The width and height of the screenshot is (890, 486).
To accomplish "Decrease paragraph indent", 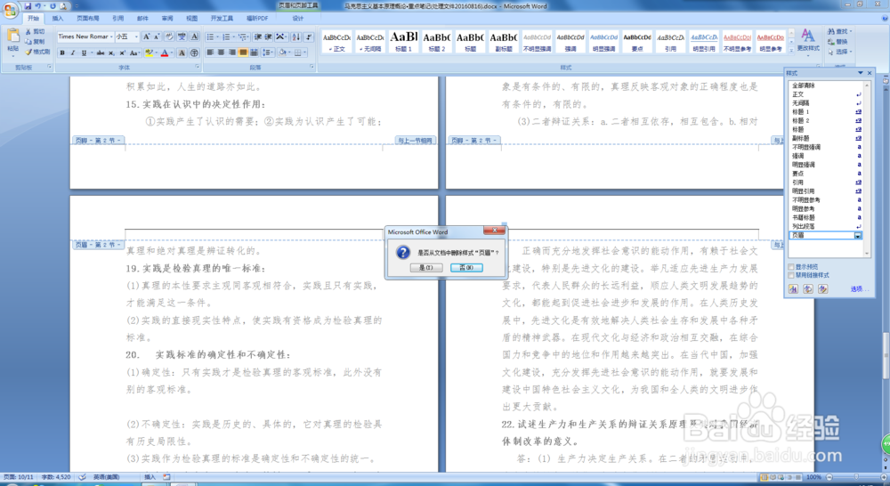I will (x=258, y=36).
